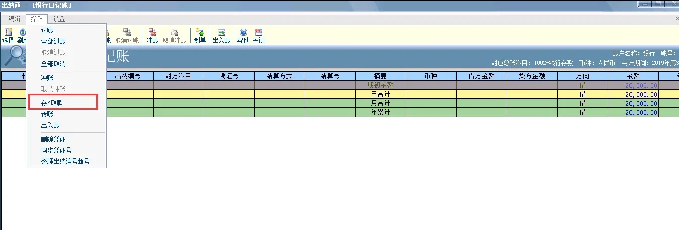
Task: Click the 出入账 toolbar icon
Action: 221,36
